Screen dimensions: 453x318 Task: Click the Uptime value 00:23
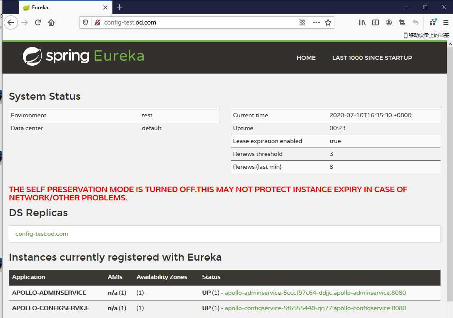(337, 128)
